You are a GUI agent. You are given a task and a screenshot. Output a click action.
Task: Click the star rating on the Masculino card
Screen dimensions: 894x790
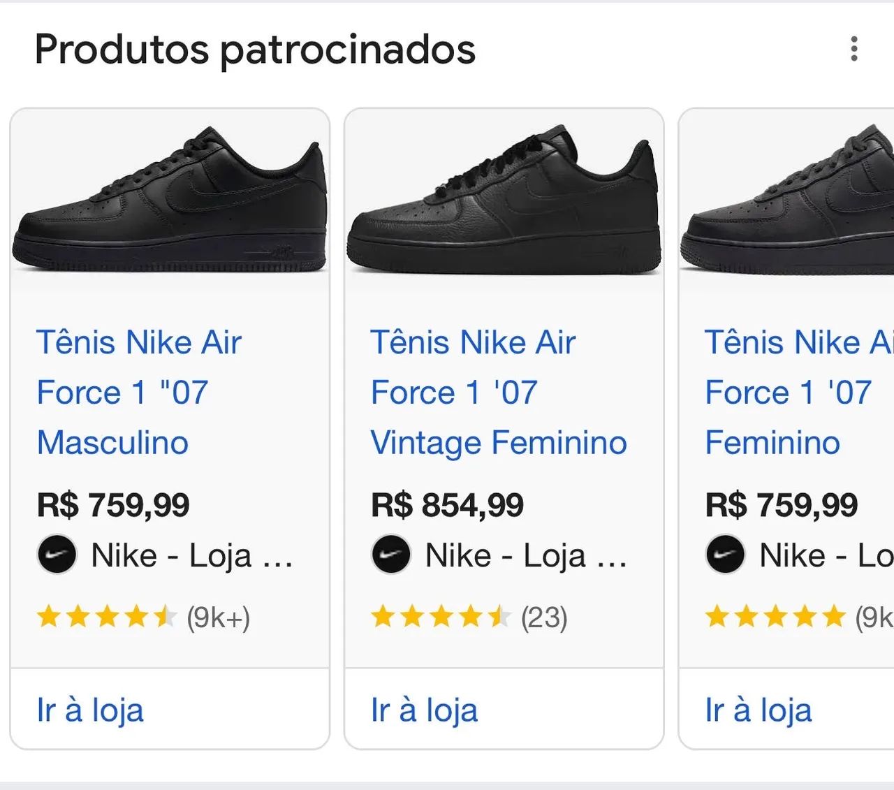click(x=105, y=617)
